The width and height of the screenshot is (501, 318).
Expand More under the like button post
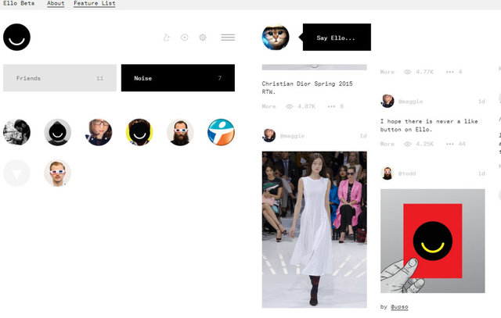point(387,144)
